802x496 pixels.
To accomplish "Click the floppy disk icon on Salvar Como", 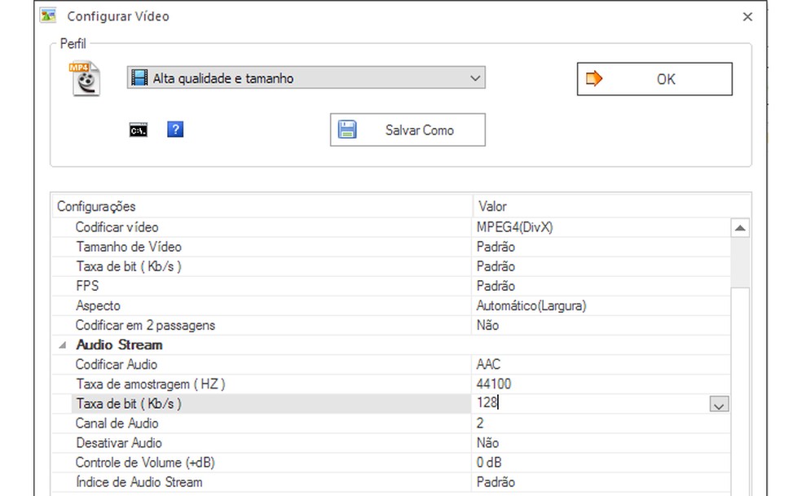I will pyautogui.click(x=348, y=129).
